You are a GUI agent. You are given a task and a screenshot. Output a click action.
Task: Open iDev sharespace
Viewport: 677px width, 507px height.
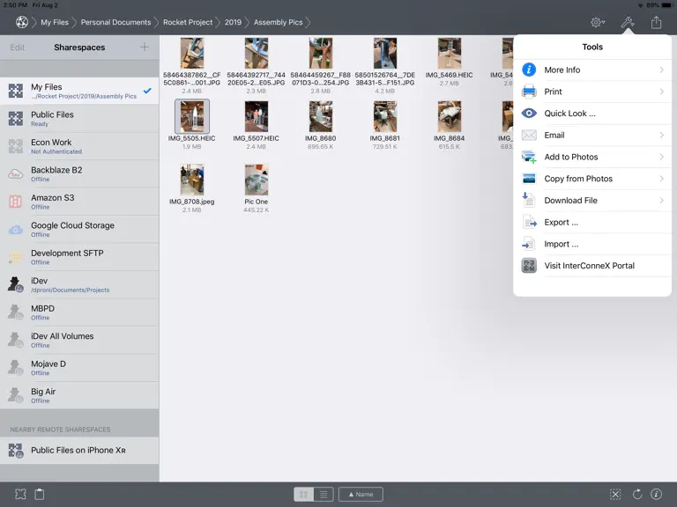tap(79, 284)
